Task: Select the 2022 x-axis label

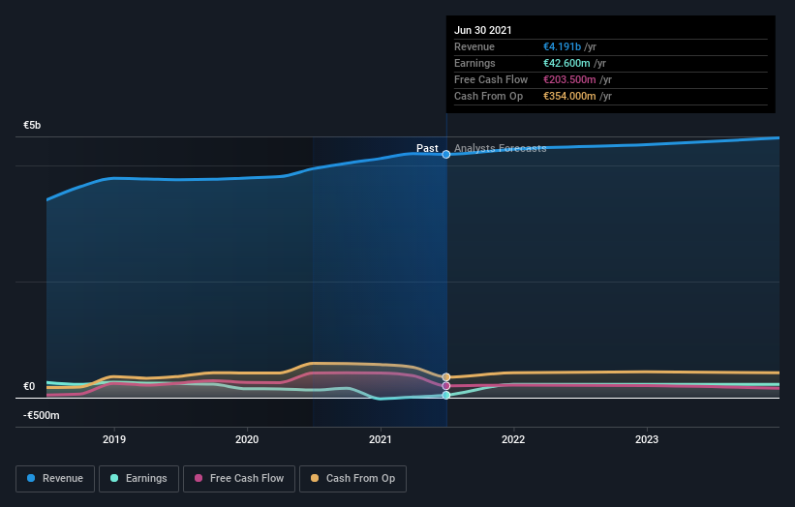Action: click(x=513, y=439)
